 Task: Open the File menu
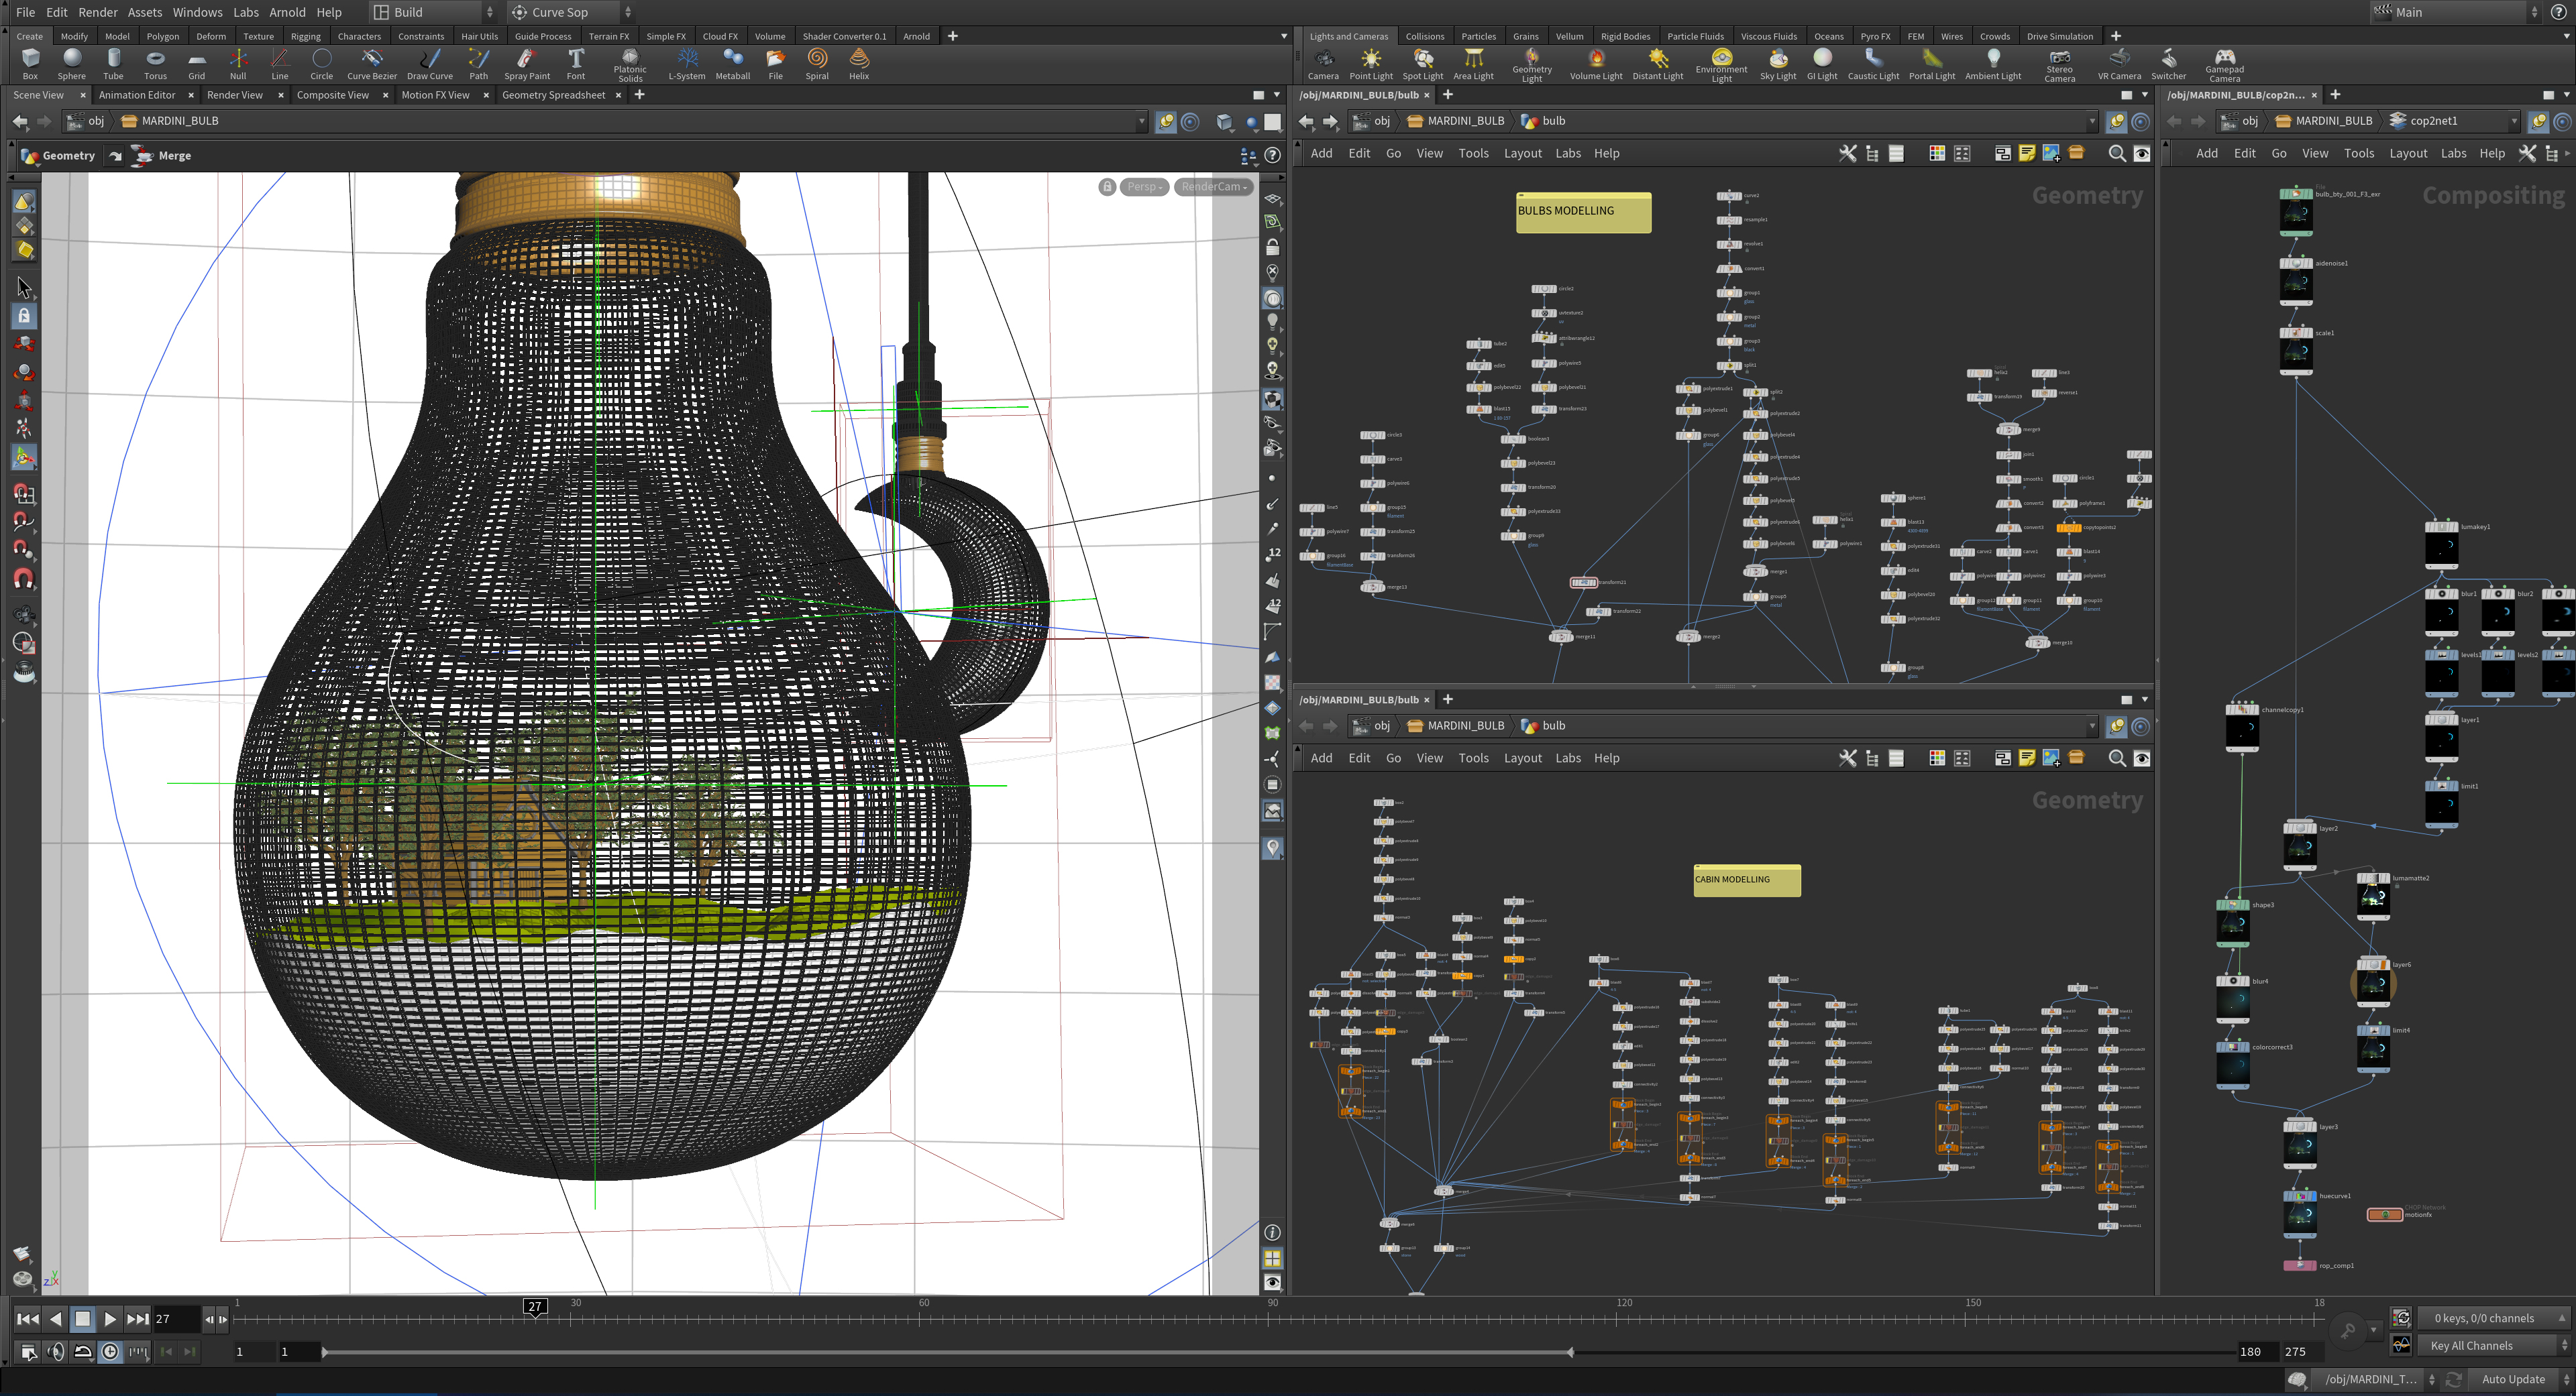pyautogui.click(x=25, y=12)
